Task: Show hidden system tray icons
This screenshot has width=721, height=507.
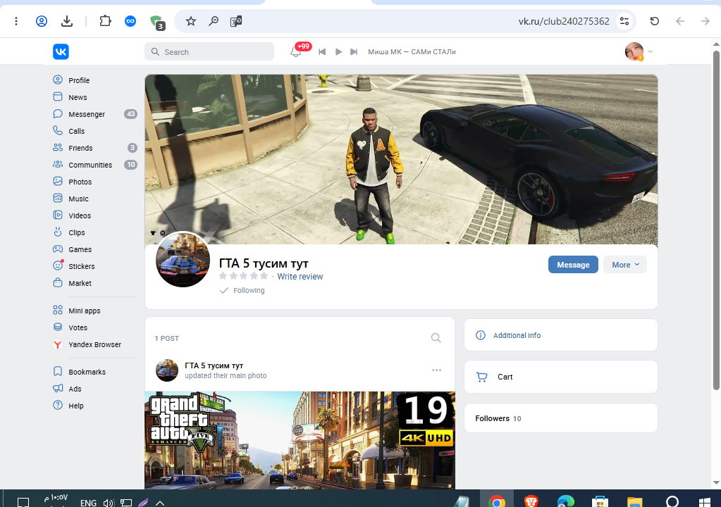Action: [x=159, y=503]
